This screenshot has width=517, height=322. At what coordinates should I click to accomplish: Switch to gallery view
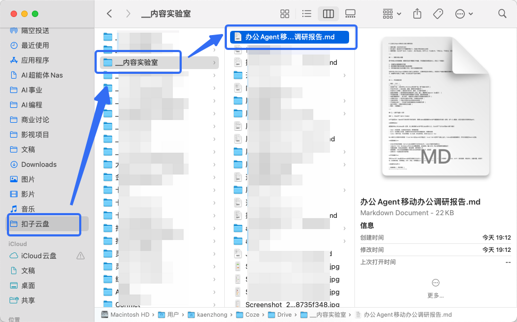point(350,14)
